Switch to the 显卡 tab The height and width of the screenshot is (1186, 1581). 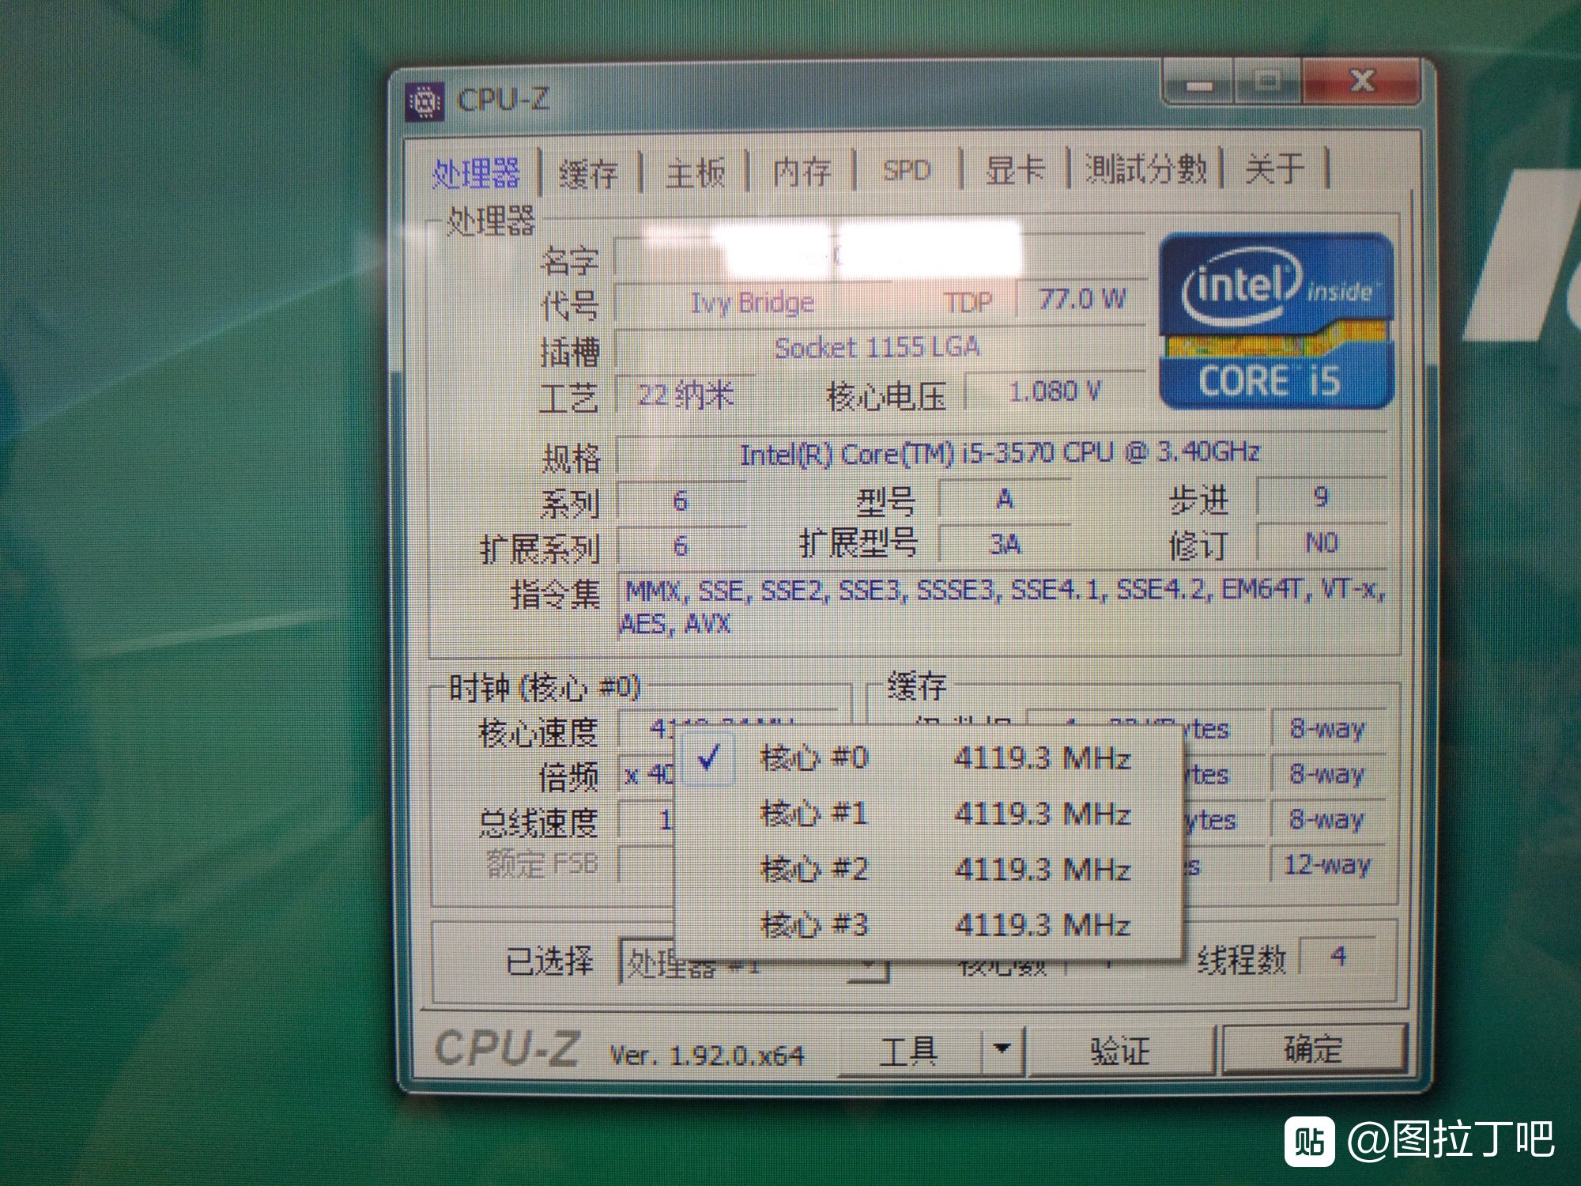tap(1015, 170)
